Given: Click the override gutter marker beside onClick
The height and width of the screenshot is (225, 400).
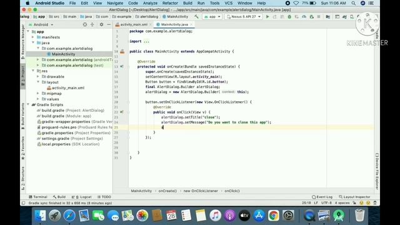Looking at the screenshot, I should (122, 112).
